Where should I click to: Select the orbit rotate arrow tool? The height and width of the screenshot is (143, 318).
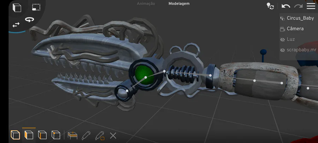(x=30, y=20)
